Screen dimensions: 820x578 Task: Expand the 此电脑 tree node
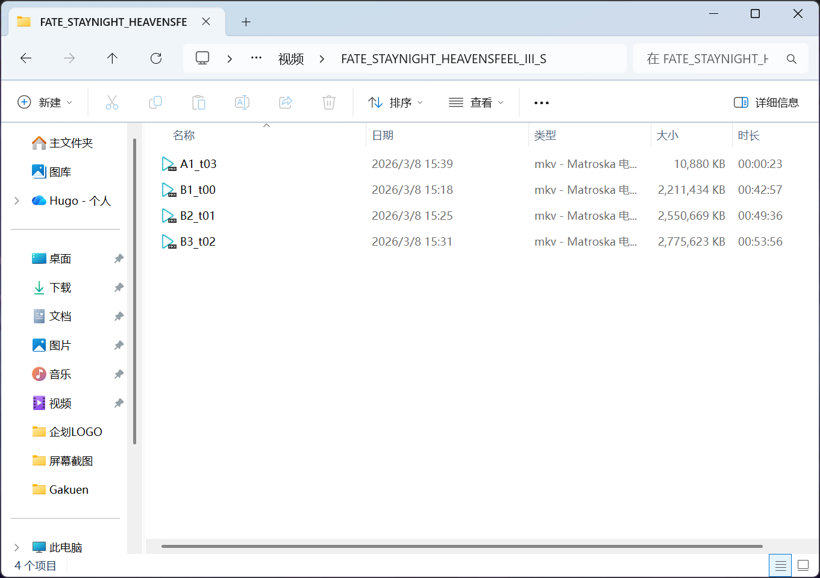point(17,547)
